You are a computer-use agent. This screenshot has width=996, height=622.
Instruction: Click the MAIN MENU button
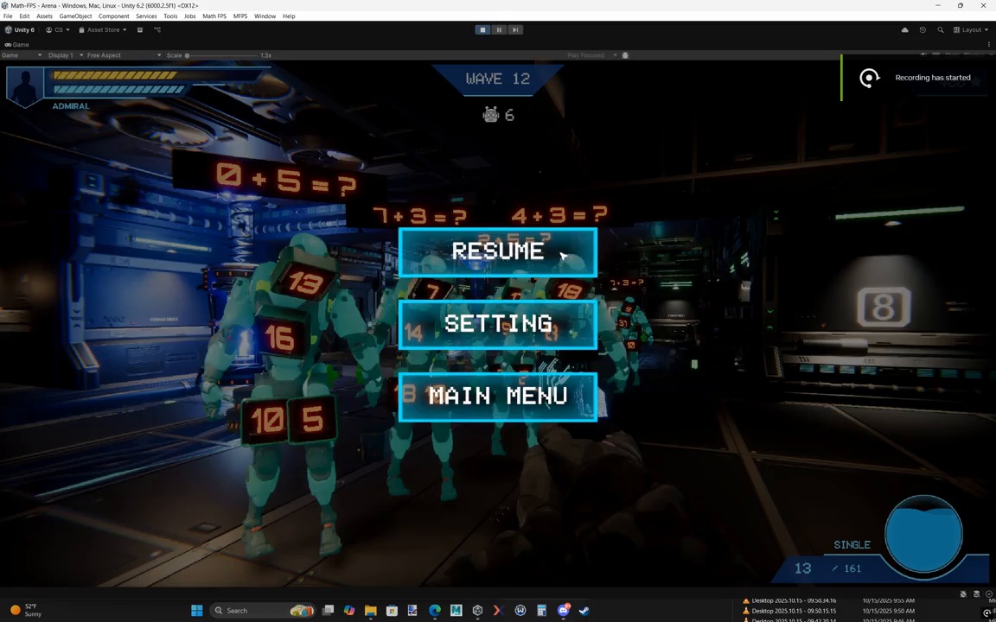(498, 397)
